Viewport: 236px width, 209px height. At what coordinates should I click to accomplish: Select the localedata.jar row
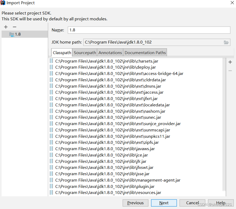[135, 105]
